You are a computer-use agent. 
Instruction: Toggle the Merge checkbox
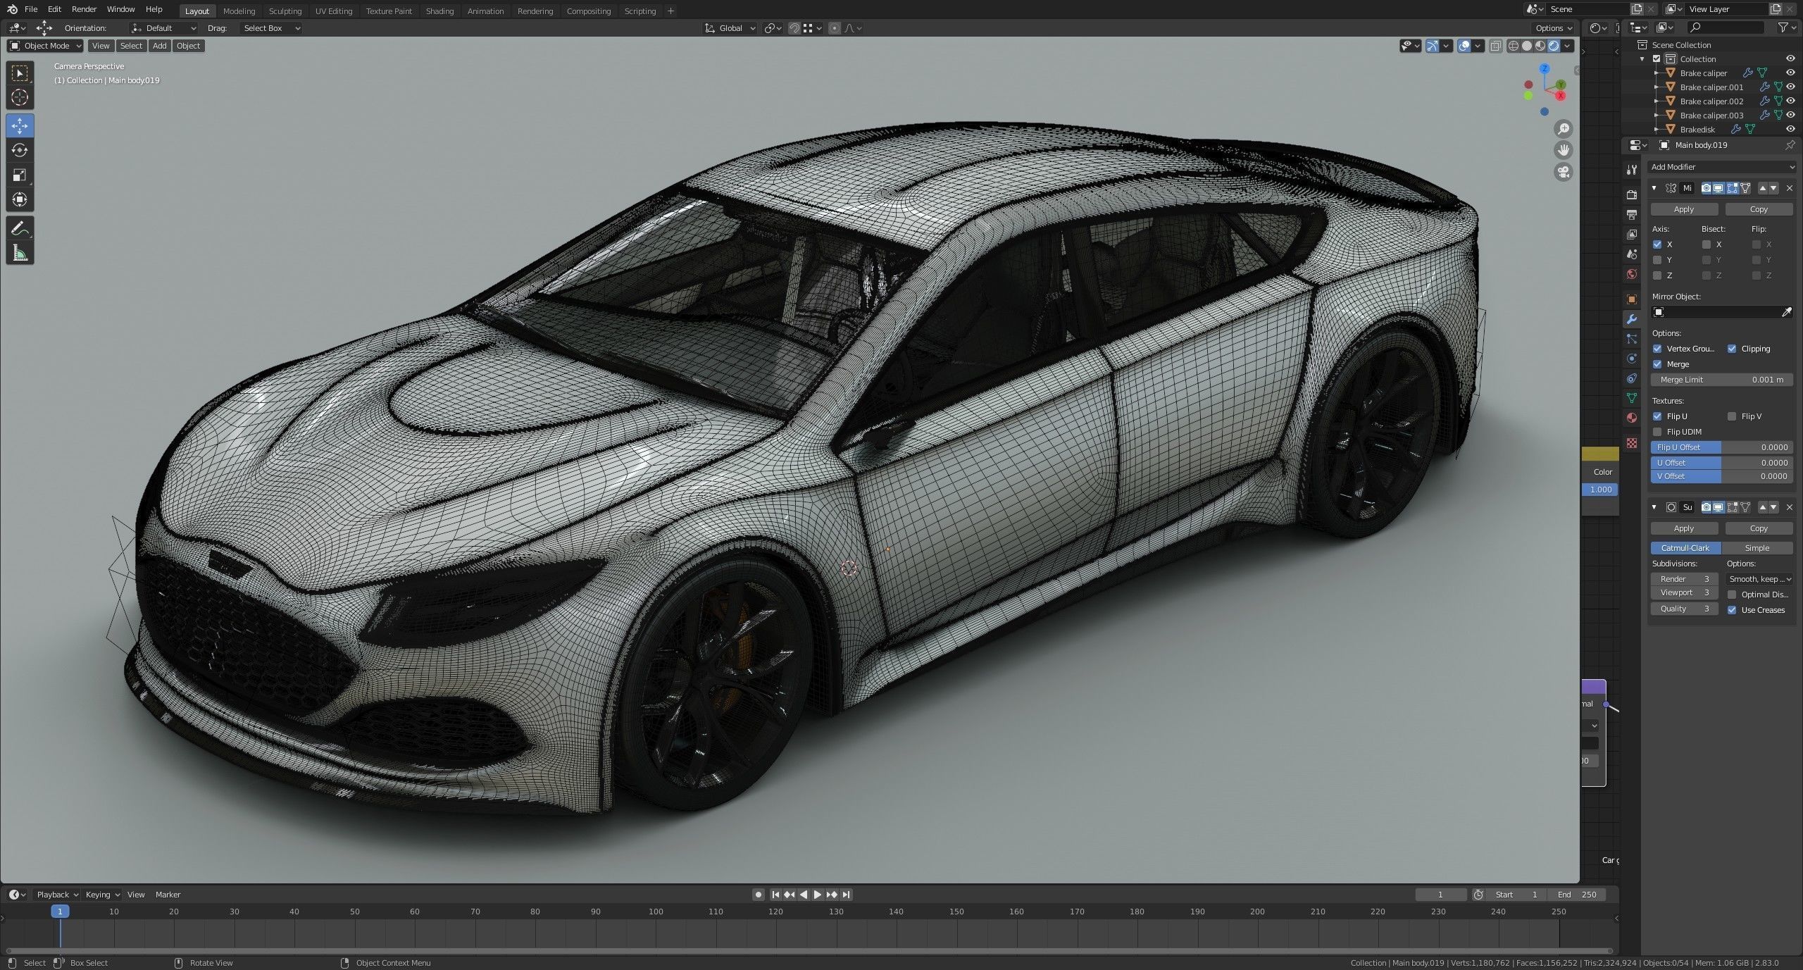click(1657, 364)
